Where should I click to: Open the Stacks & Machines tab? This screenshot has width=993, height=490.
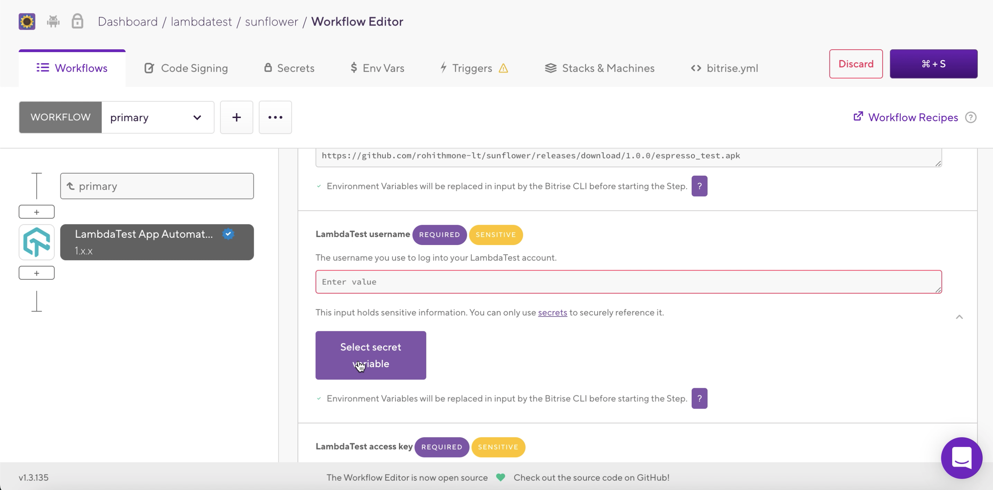[x=600, y=68]
